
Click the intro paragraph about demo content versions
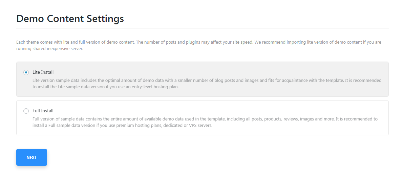click(x=199, y=45)
